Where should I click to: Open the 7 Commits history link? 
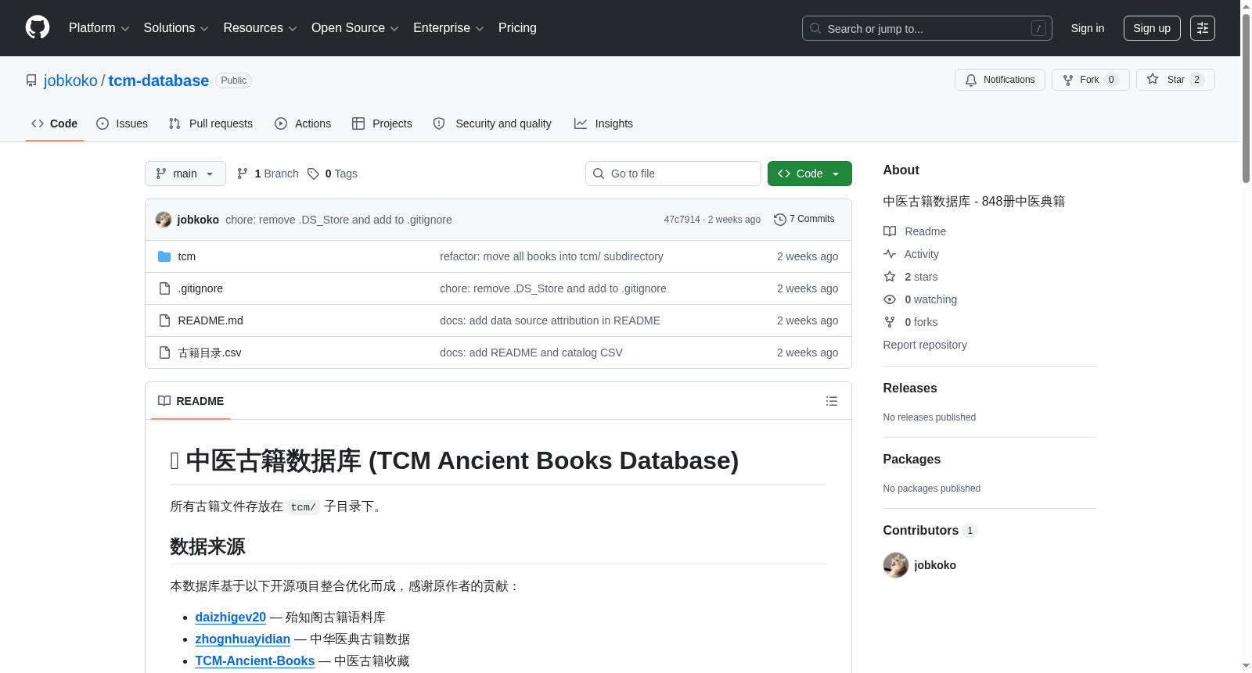pos(804,220)
